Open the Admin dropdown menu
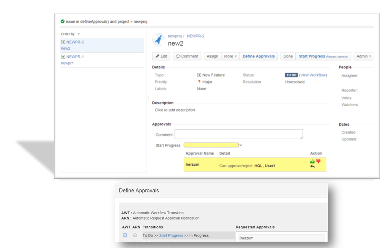 coord(364,56)
